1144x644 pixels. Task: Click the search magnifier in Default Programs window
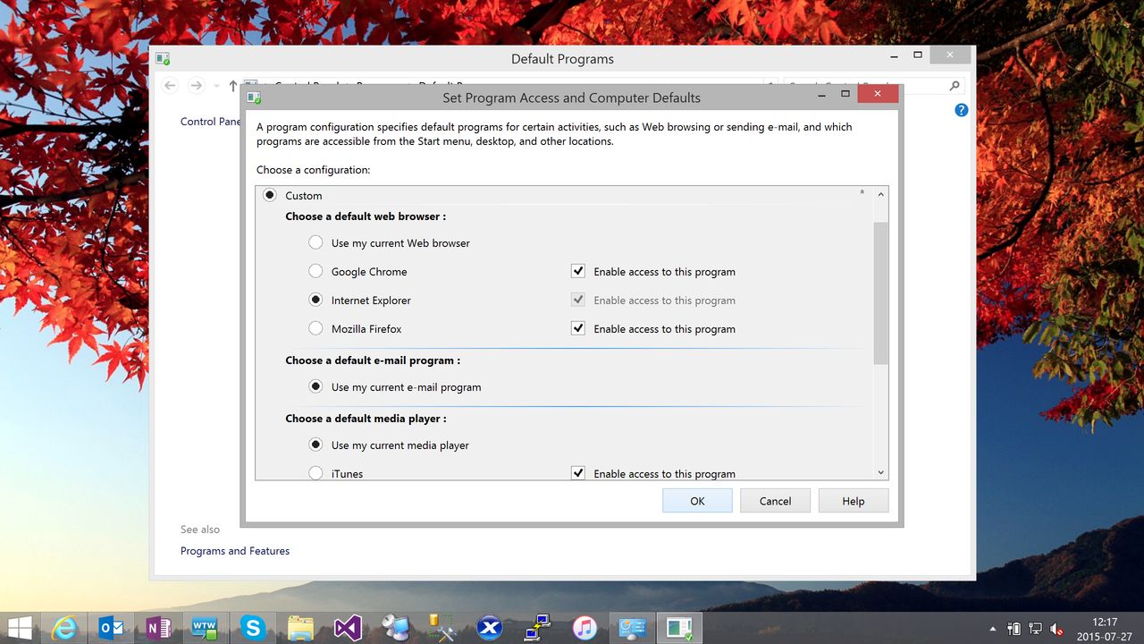955,86
